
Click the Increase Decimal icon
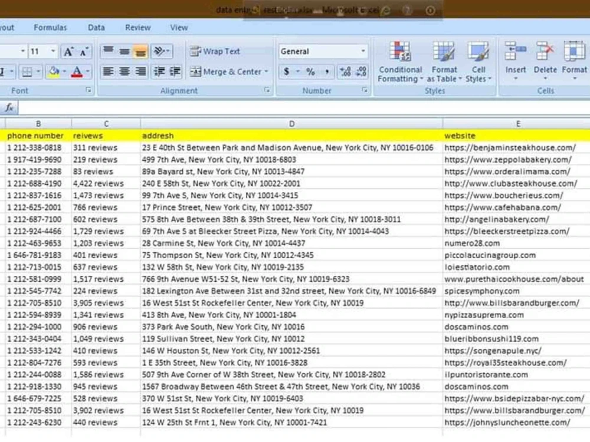(x=345, y=71)
